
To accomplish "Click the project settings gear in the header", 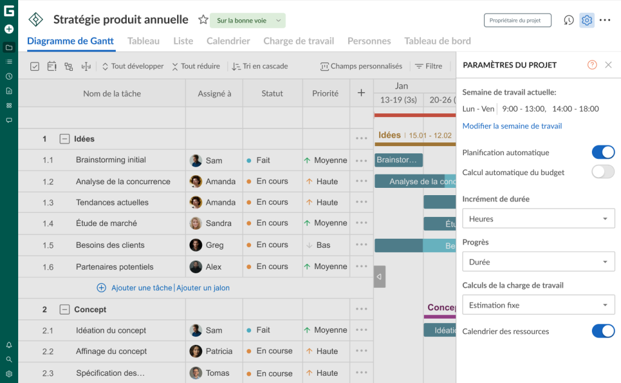I will pos(587,20).
